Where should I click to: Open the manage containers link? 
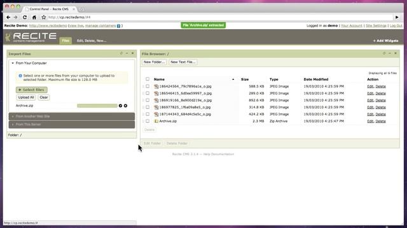[x=100, y=26]
